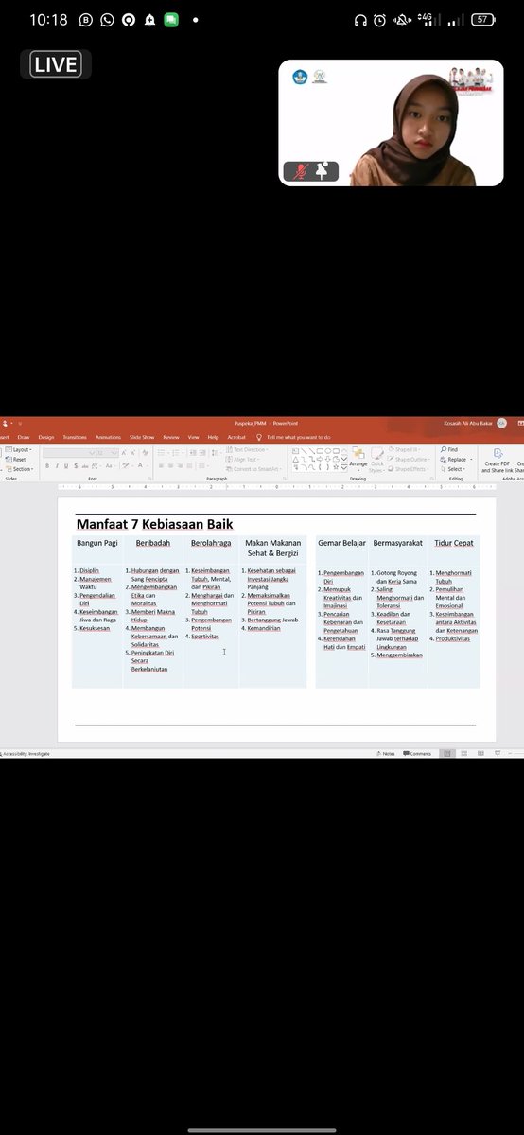Tap the battery indicator in the status bar
The image size is (524, 1135).
tap(484, 20)
